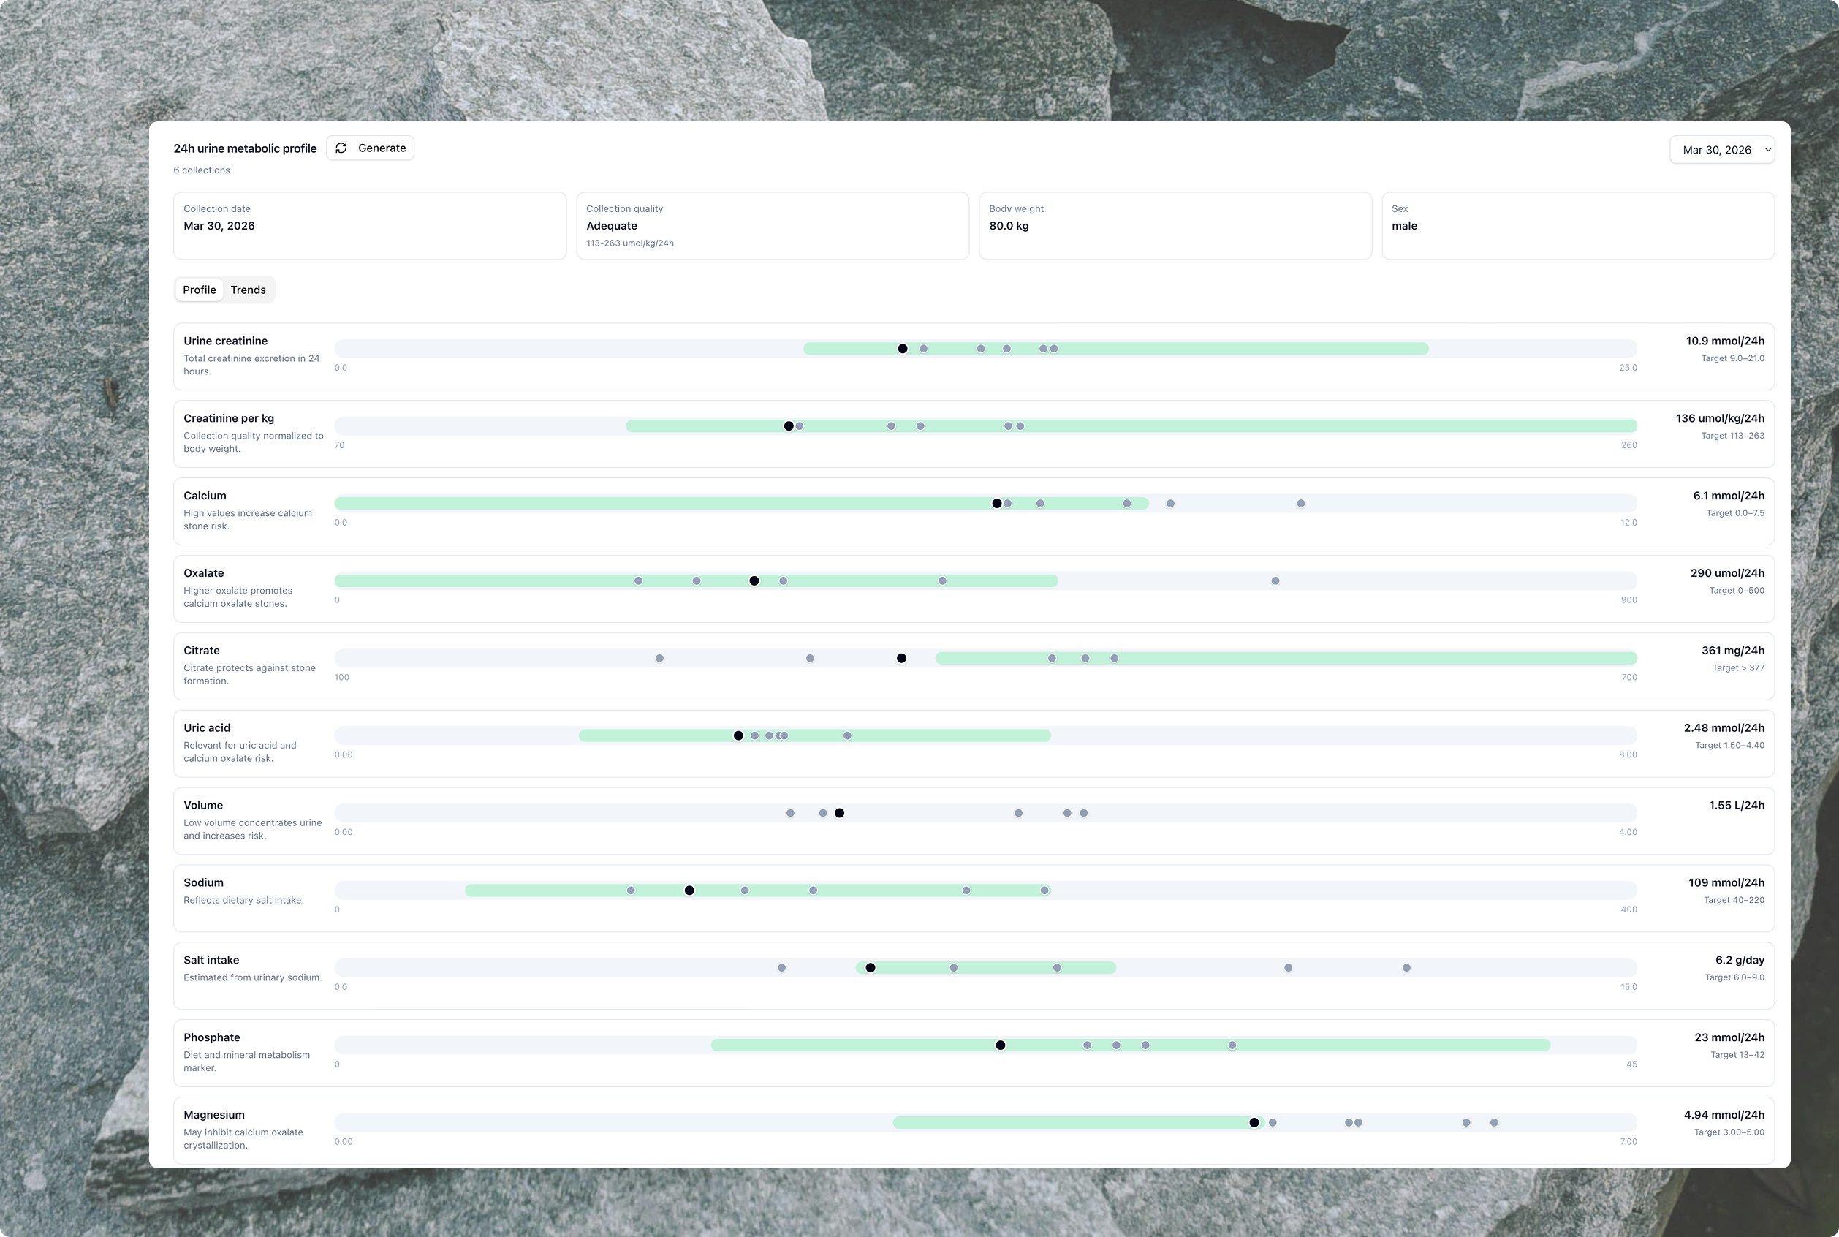Click the 'Sodium' row label
1839x1237 pixels.
pyautogui.click(x=203, y=882)
